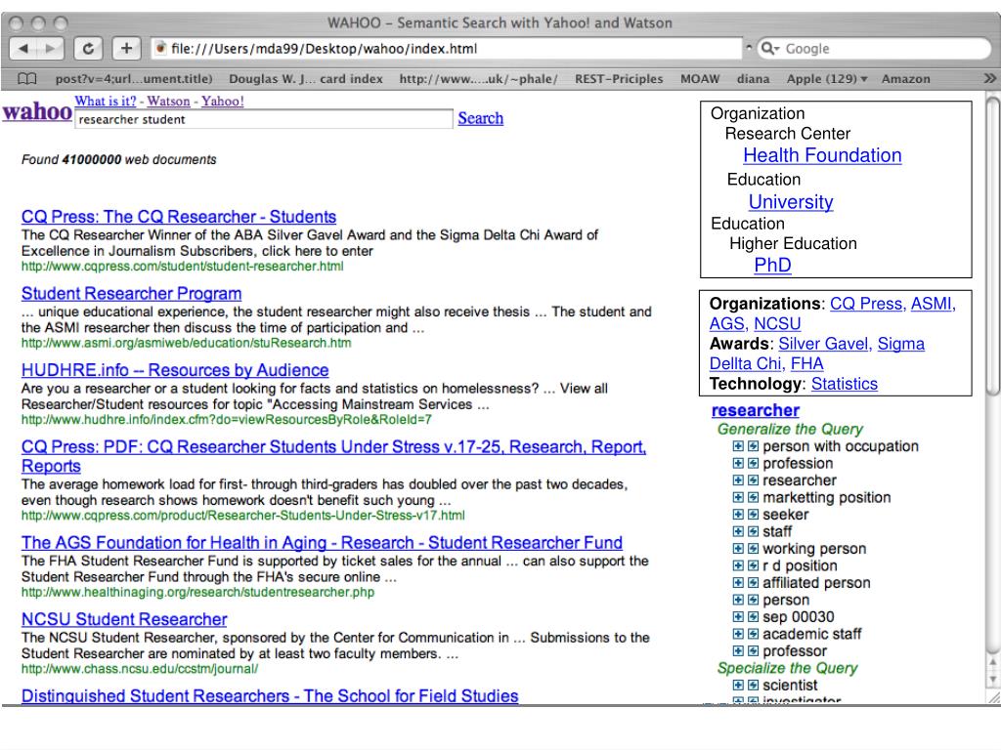Click plus icon beside 'working person'
1001x750 pixels.
click(738, 549)
